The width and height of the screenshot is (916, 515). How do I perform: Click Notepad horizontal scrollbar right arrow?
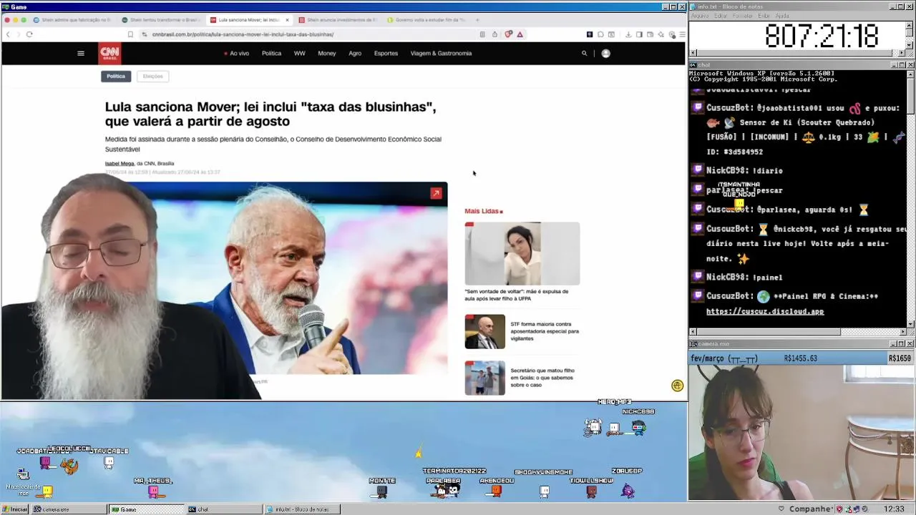coord(902,53)
